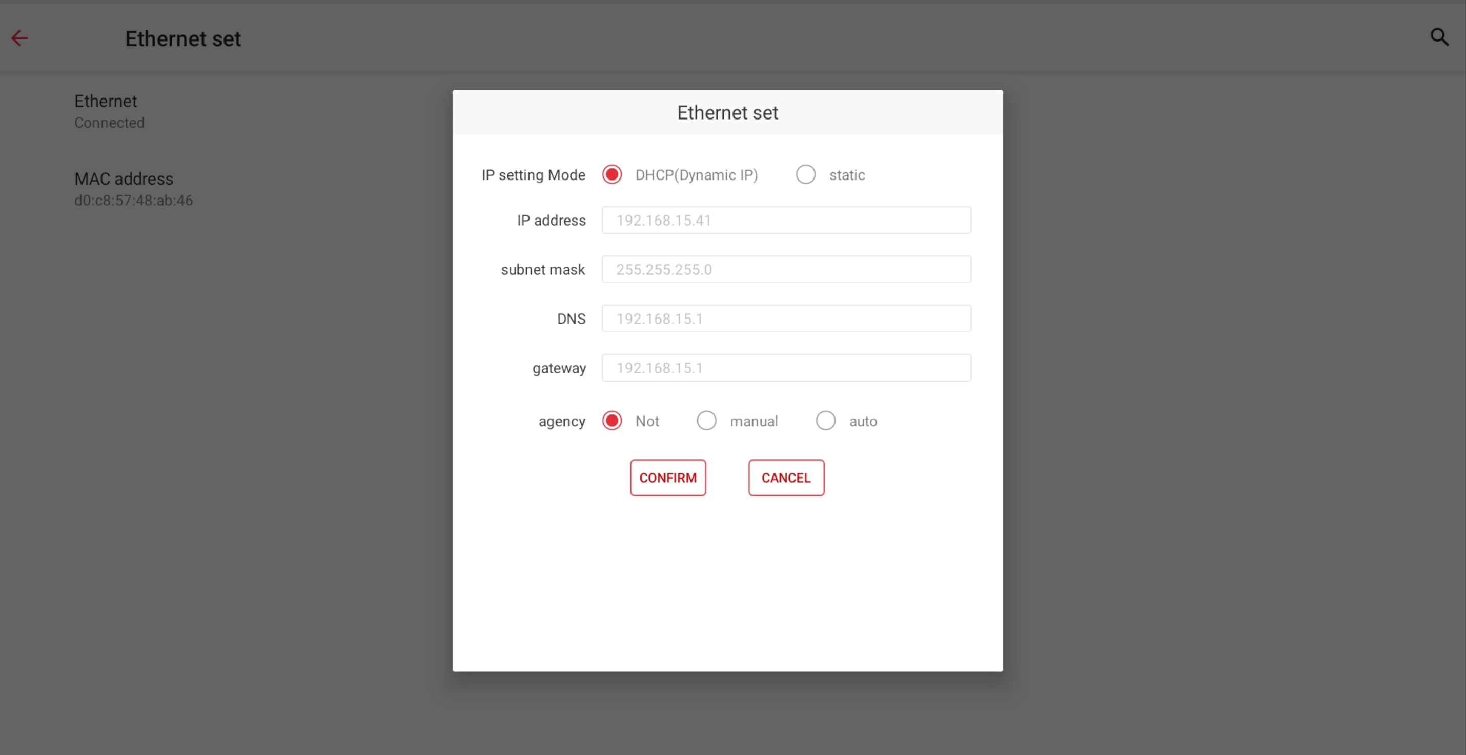This screenshot has width=1466, height=755.
Task: Focus the DNS input field
Action: tap(786, 319)
